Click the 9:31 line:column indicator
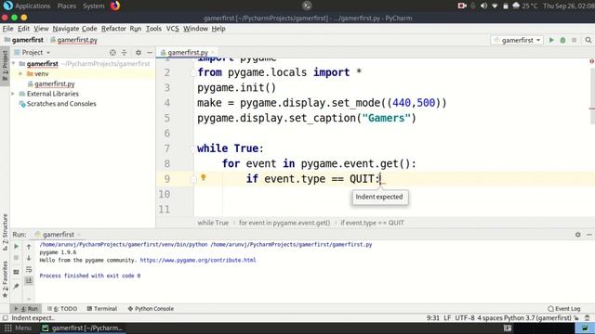Screen dimensions: 595x334 click(x=433, y=318)
